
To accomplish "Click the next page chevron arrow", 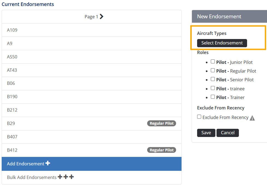I will 102,17.
